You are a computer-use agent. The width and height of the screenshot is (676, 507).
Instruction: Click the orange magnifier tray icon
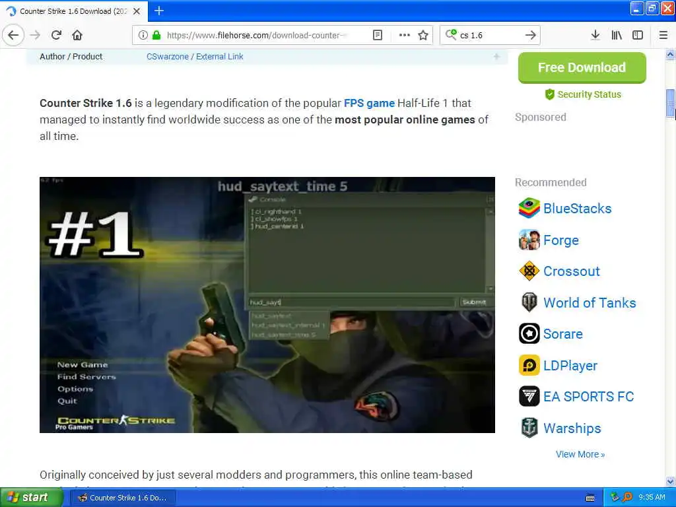click(x=627, y=497)
